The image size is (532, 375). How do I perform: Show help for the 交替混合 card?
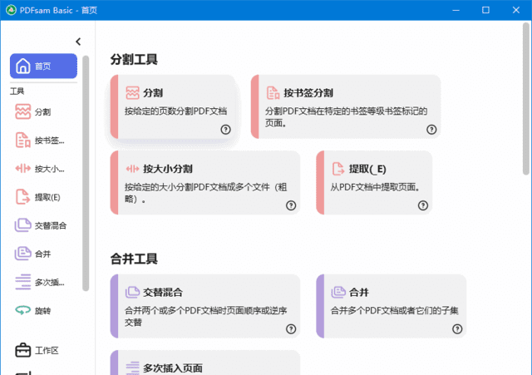291,328
